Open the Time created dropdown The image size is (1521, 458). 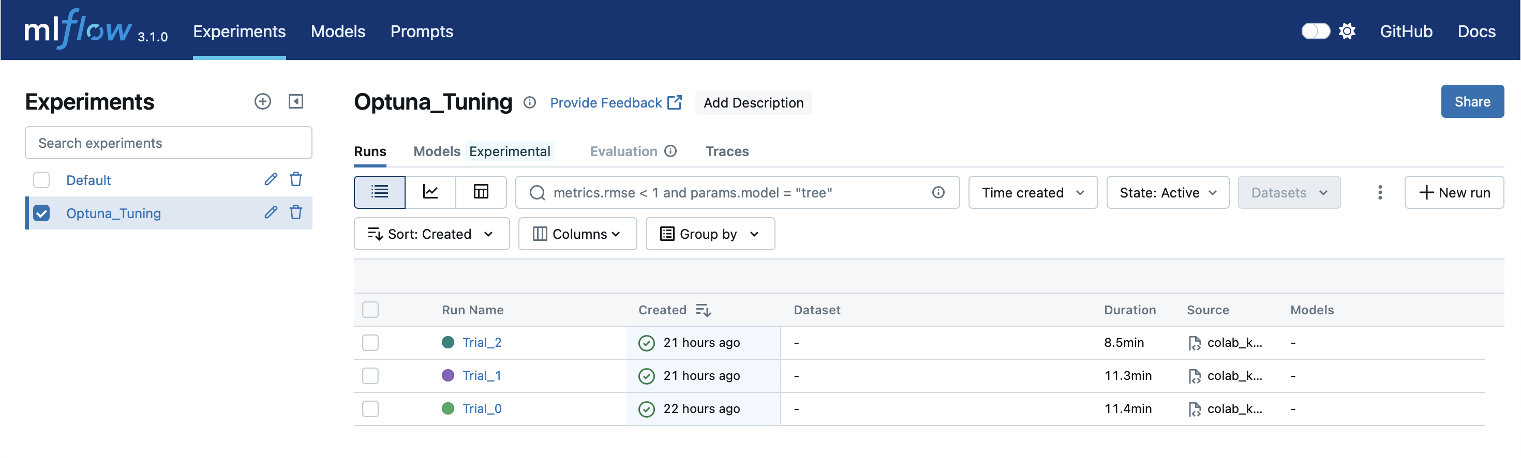point(1033,192)
